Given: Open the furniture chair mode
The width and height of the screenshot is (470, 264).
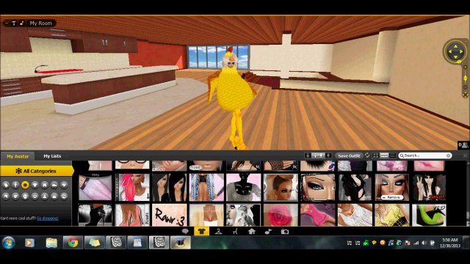Looking at the screenshot, I should tap(235, 232).
